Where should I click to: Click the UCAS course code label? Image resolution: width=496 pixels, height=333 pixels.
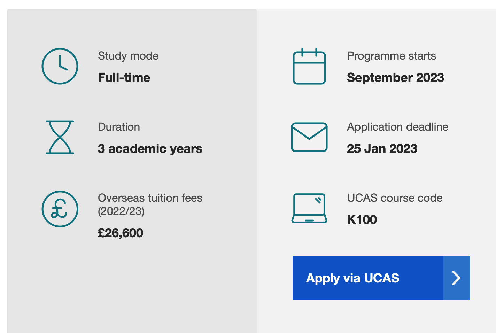click(x=395, y=198)
